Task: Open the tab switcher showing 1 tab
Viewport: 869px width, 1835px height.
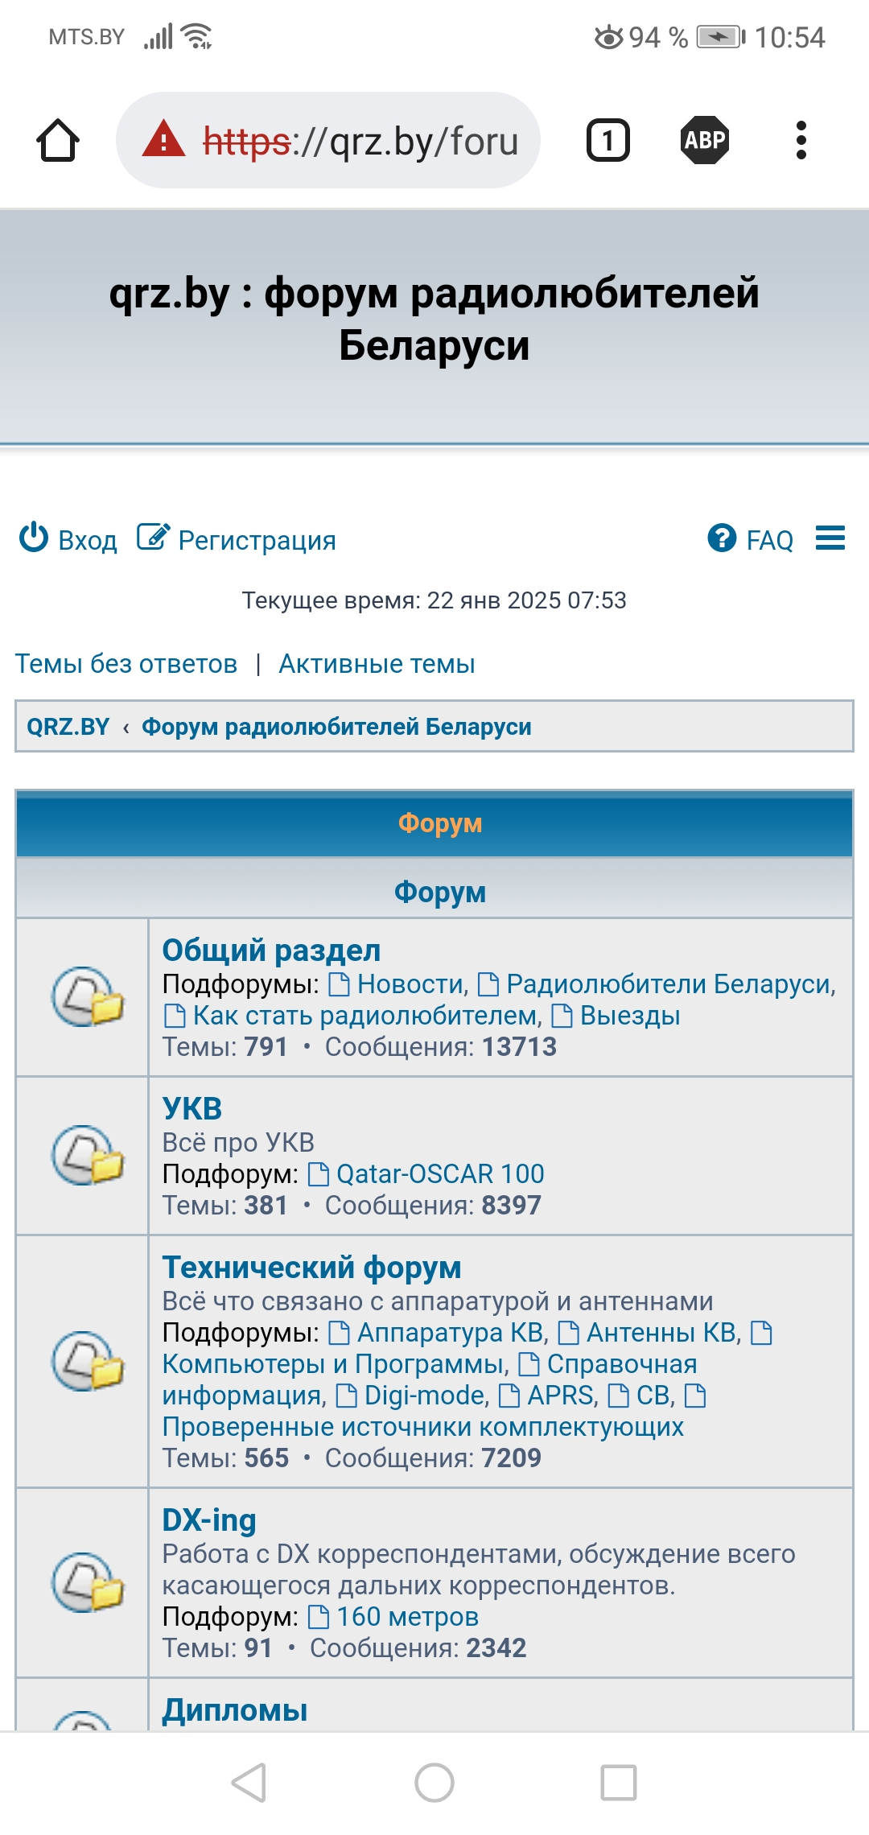Action: coord(607,141)
